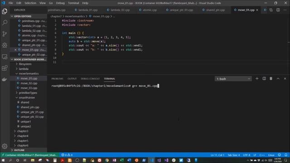The image size is (290, 163).
Task: Open the Docker view in activity bar
Action: (x=5, y=79)
